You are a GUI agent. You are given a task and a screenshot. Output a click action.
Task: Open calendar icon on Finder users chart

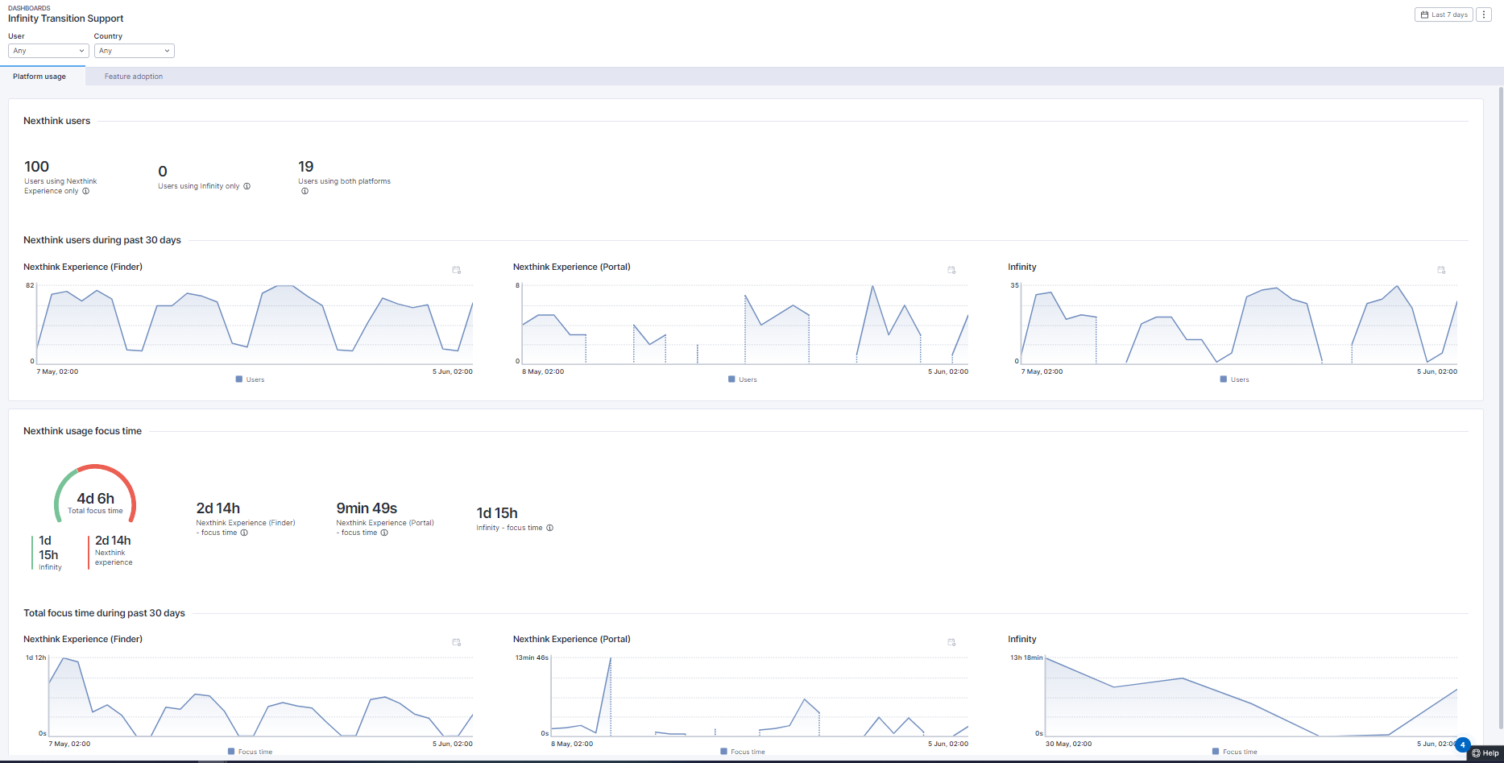click(457, 270)
